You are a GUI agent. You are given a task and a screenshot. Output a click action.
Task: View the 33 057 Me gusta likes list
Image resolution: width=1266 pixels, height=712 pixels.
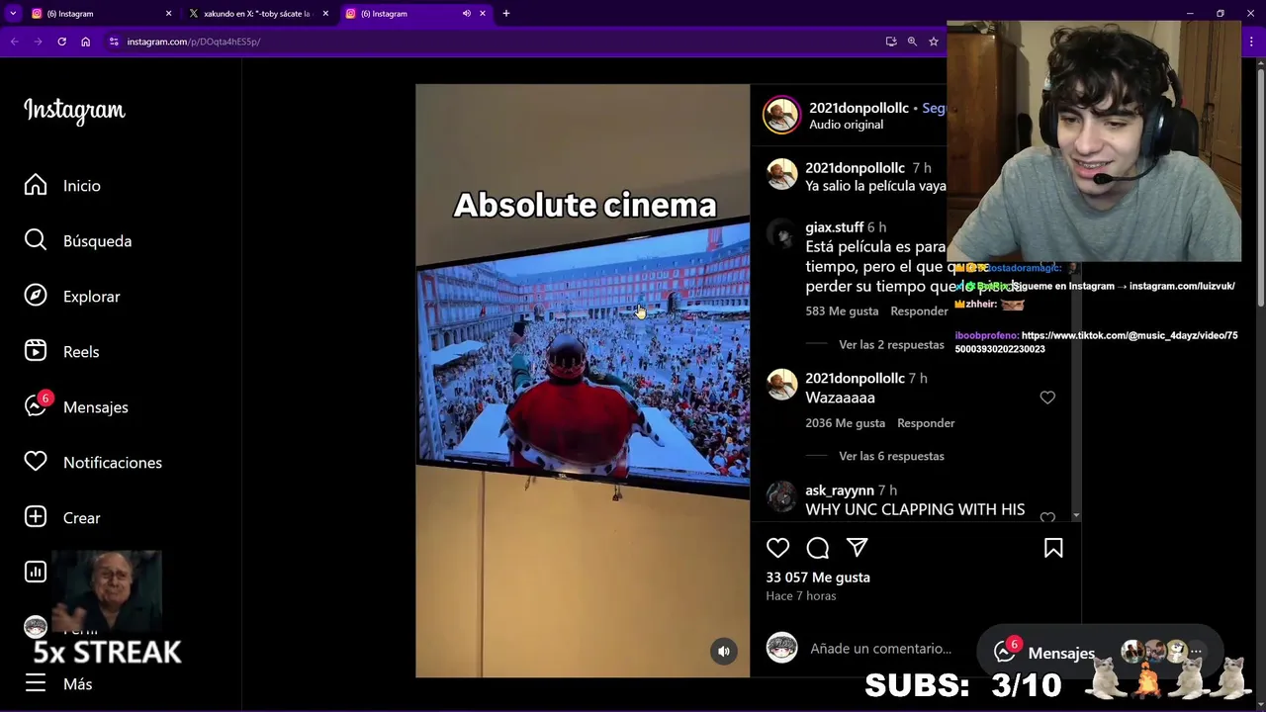(818, 578)
